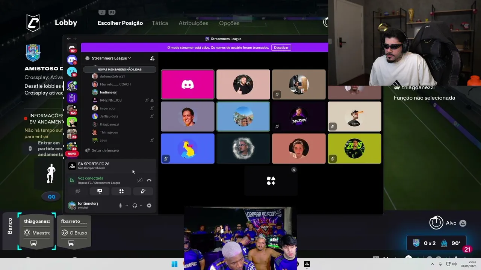The width and height of the screenshot is (481, 270).
Task: Click invite people icon beside Streammers League
Action: click(152, 58)
